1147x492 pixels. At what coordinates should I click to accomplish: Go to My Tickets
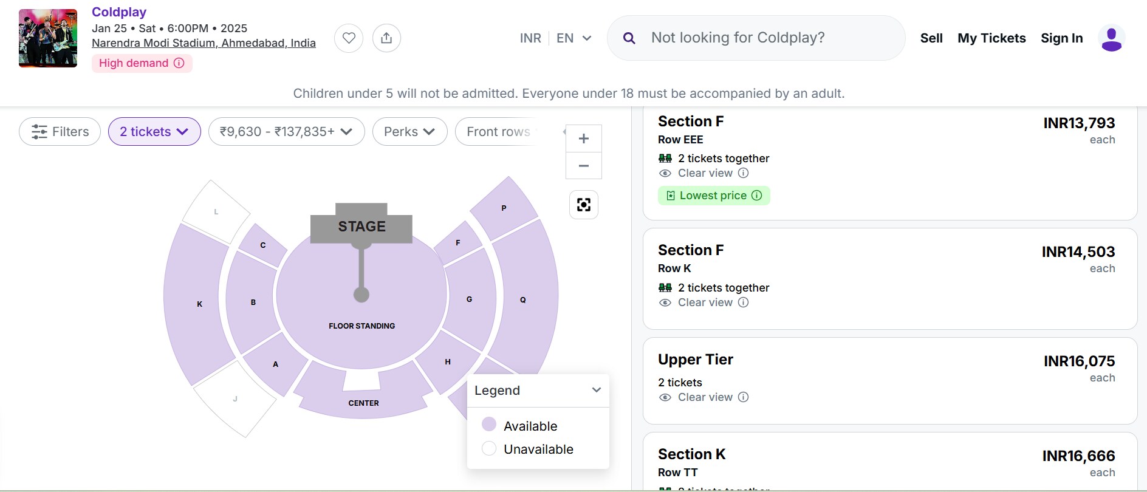pos(991,38)
